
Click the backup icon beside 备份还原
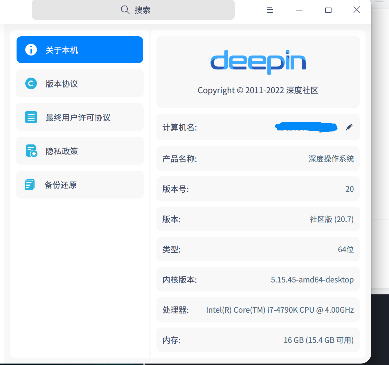(30, 185)
